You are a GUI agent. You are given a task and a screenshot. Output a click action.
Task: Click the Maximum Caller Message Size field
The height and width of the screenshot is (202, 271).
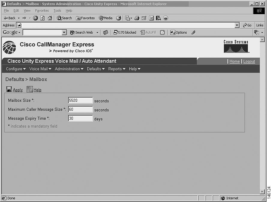click(x=80, y=109)
